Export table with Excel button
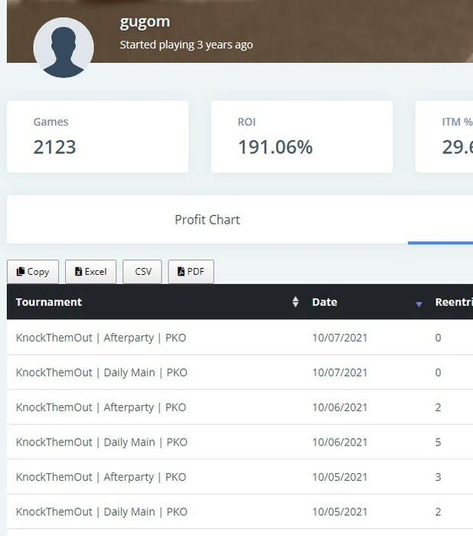473x536 pixels. 90,272
